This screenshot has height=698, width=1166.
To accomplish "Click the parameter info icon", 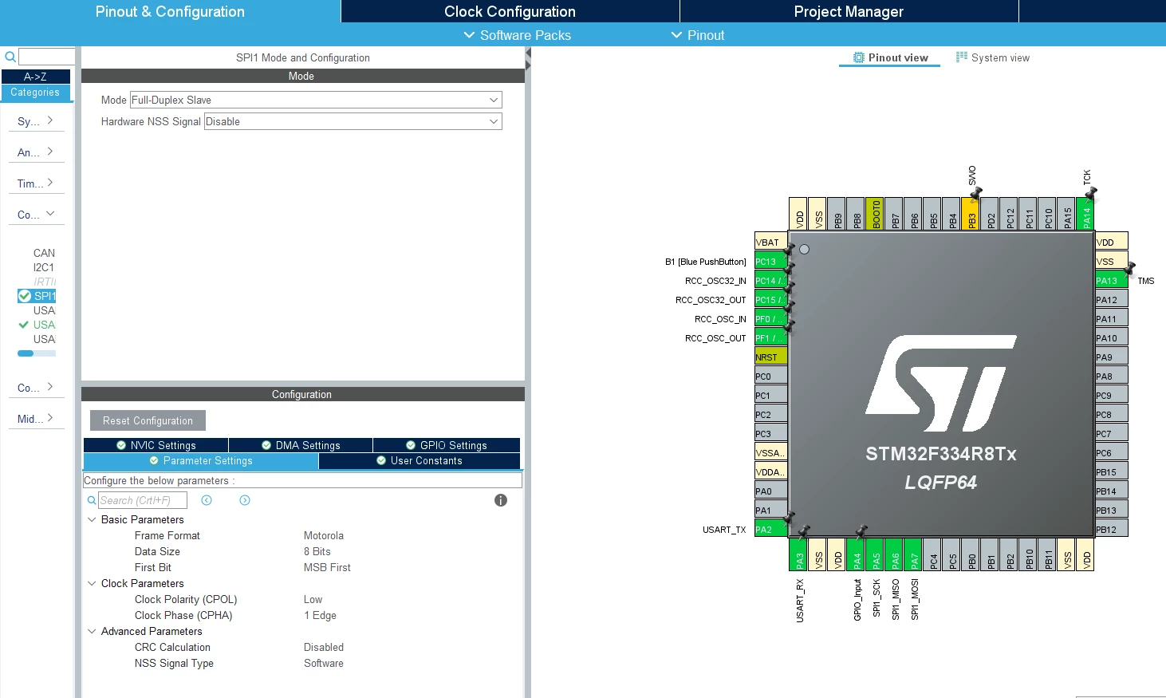I will point(501,500).
